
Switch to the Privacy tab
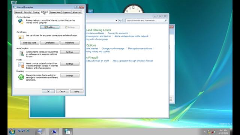pos(36,12)
